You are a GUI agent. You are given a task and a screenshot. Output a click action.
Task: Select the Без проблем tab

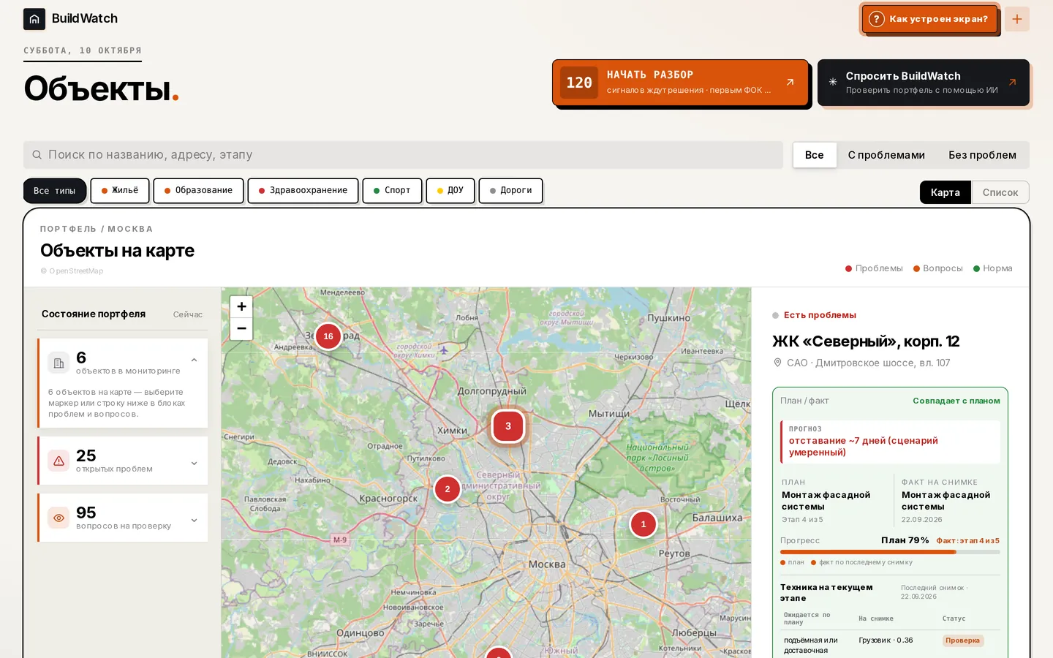pos(982,155)
